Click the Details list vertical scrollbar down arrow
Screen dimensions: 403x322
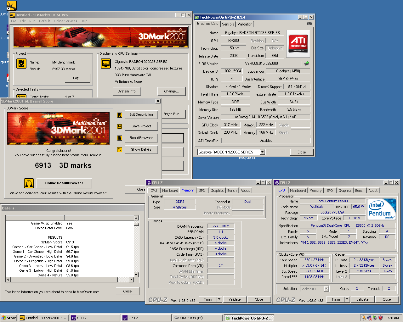[x=136, y=275]
